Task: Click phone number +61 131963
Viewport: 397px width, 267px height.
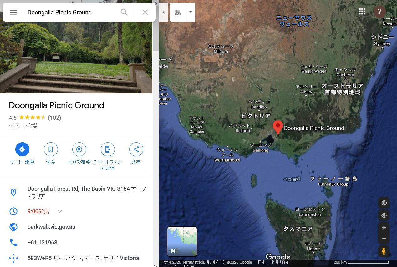Action: click(x=42, y=243)
